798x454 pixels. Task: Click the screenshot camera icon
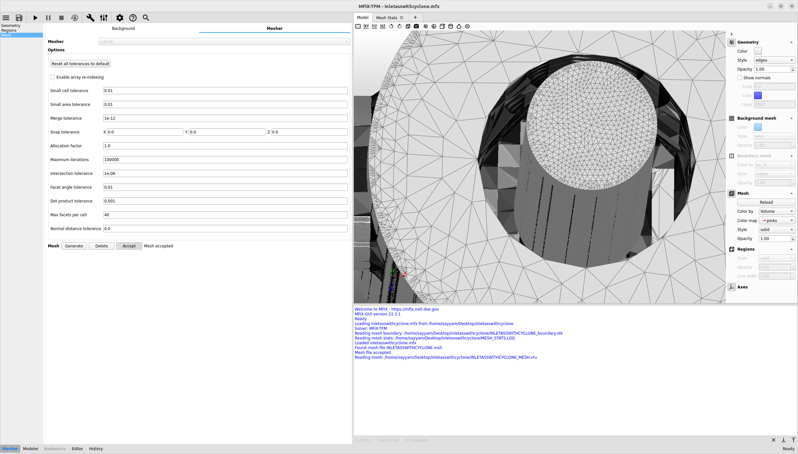(x=416, y=26)
